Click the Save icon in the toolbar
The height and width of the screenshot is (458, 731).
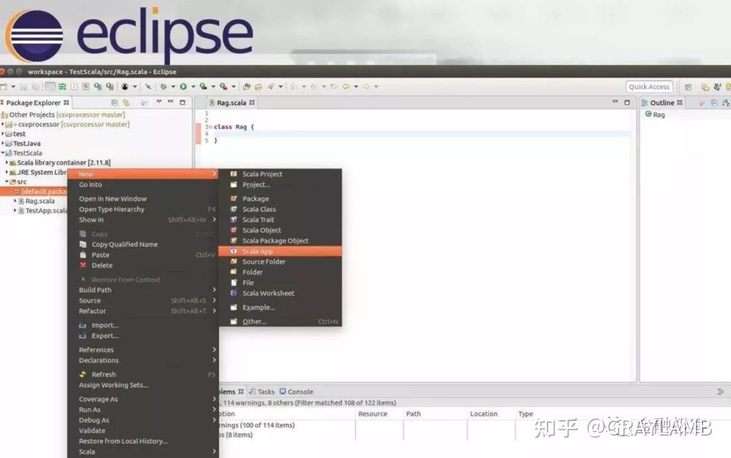point(24,86)
